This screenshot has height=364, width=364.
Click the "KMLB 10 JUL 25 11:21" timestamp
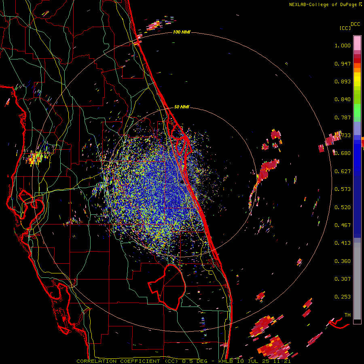coord(254,361)
